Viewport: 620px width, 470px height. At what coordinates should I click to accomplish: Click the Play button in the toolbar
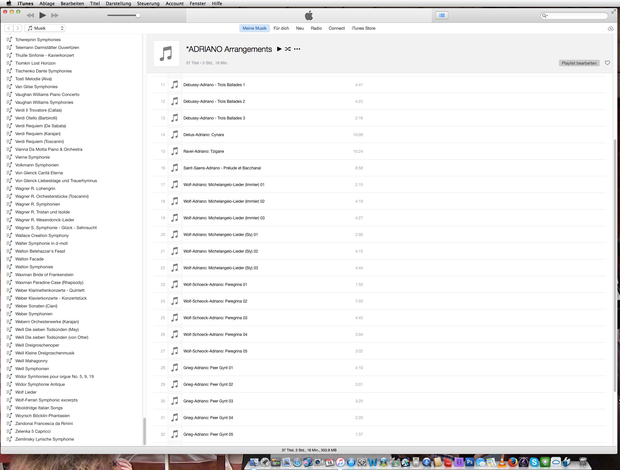click(42, 15)
